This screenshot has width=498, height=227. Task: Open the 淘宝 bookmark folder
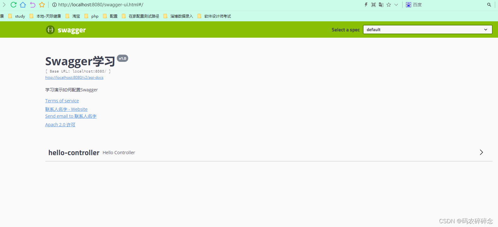pyautogui.click(x=73, y=16)
